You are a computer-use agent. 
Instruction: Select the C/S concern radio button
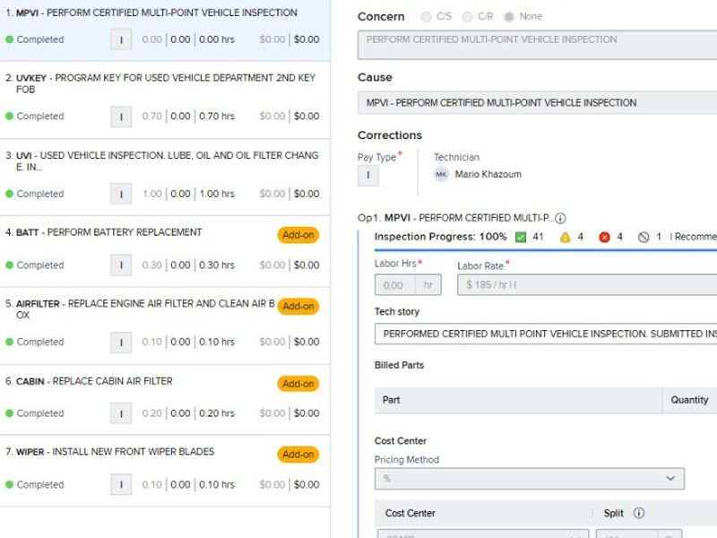click(426, 17)
